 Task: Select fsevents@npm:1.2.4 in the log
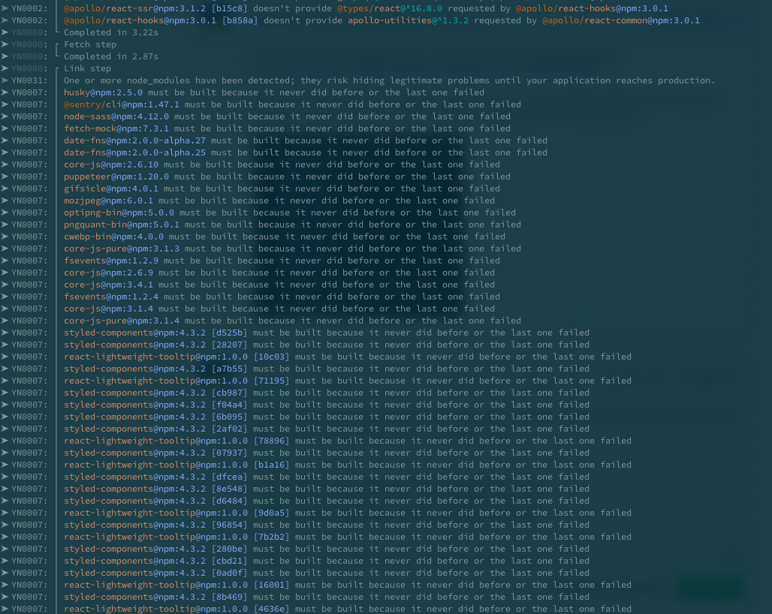111,296
